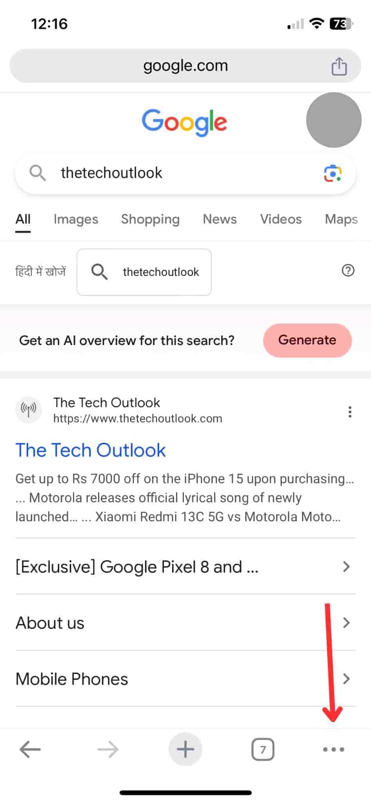Open Google Lens camera search

pos(333,173)
